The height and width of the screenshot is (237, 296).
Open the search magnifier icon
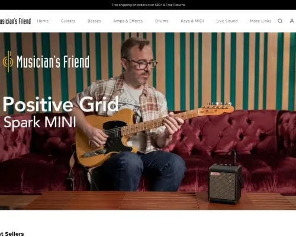pyautogui.click(x=280, y=21)
